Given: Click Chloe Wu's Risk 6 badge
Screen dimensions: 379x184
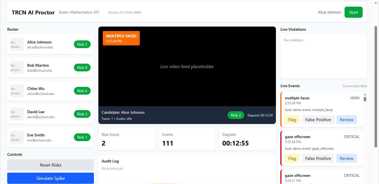Looking at the screenshot, I should (82, 91).
